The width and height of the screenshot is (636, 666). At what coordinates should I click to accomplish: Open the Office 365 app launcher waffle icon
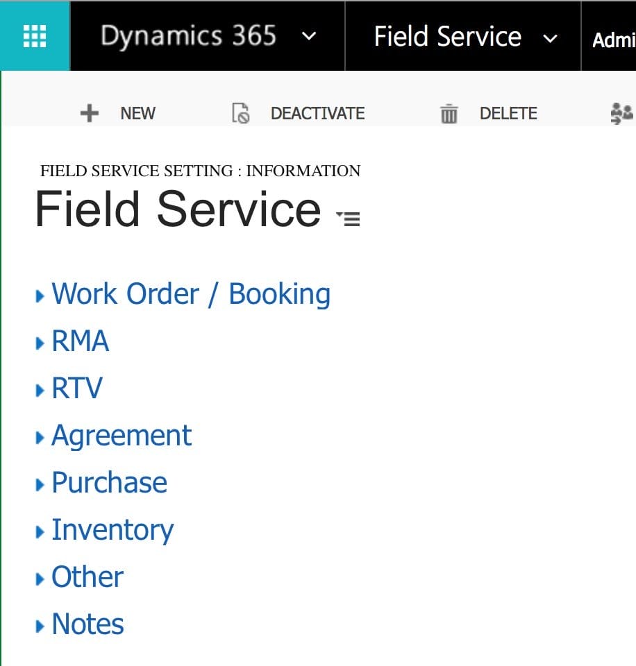pyautogui.click(x=34, y=35)
